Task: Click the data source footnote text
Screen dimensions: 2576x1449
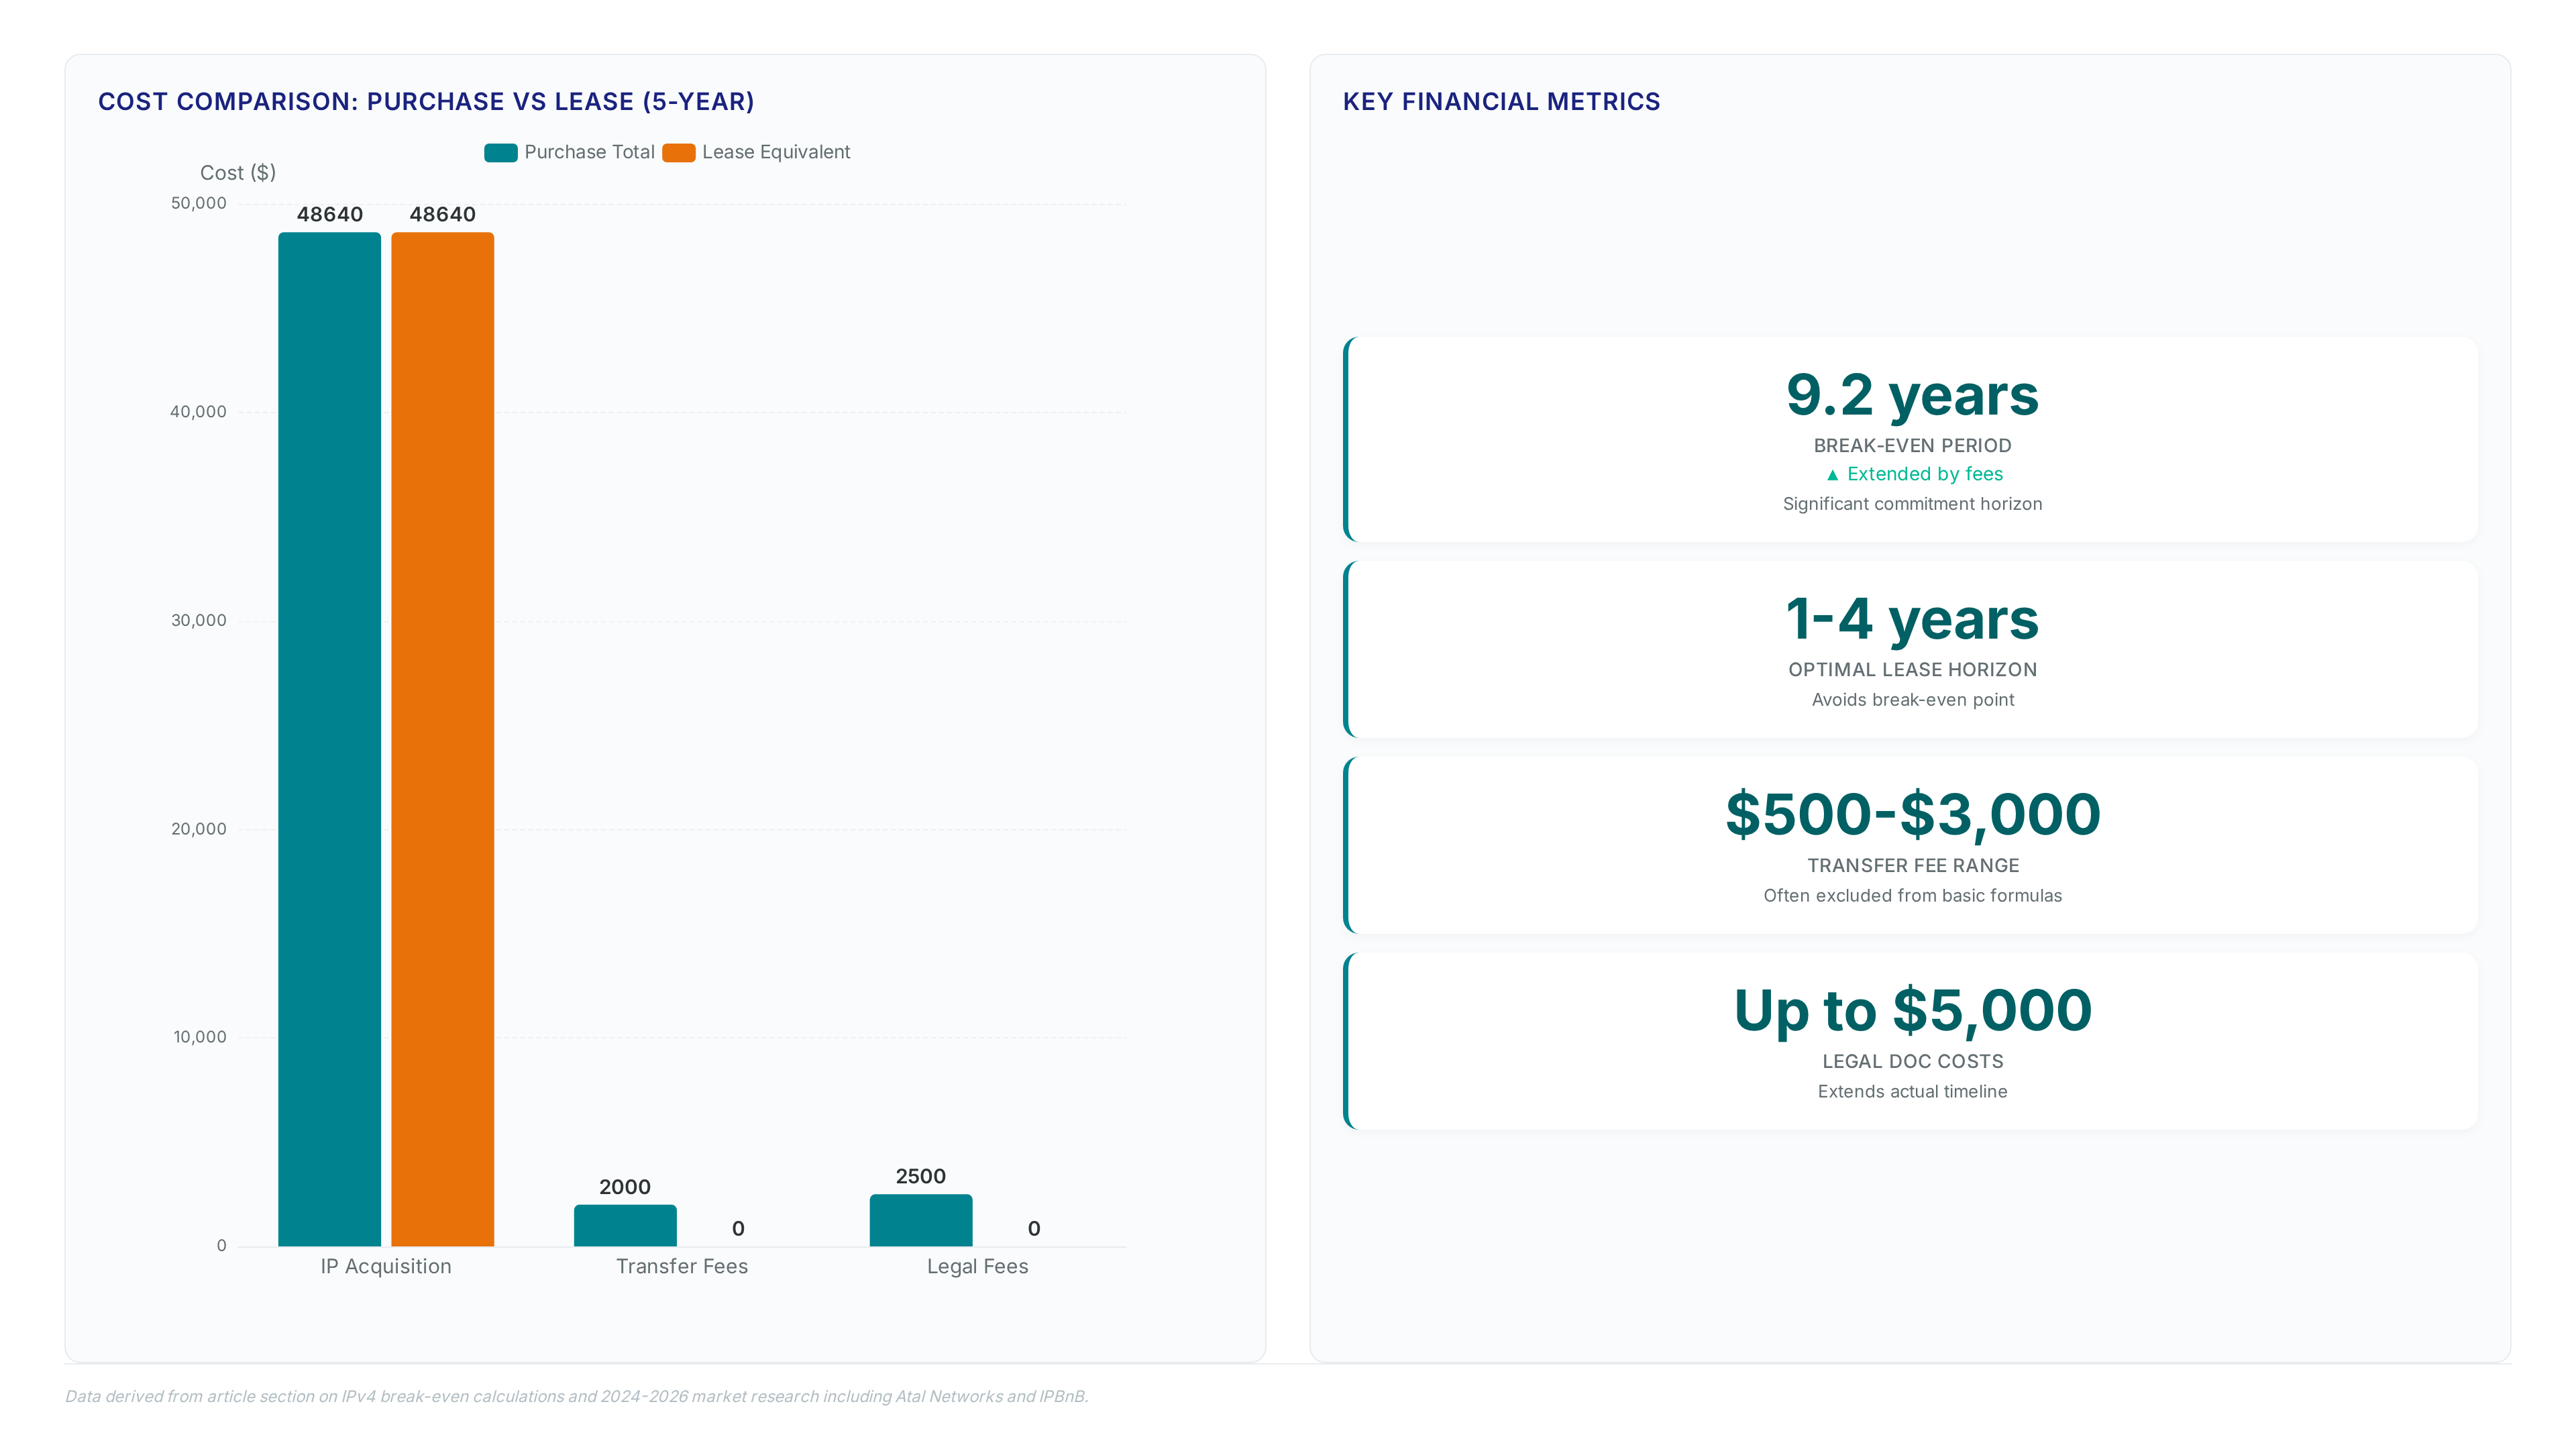Action: 577,1396
